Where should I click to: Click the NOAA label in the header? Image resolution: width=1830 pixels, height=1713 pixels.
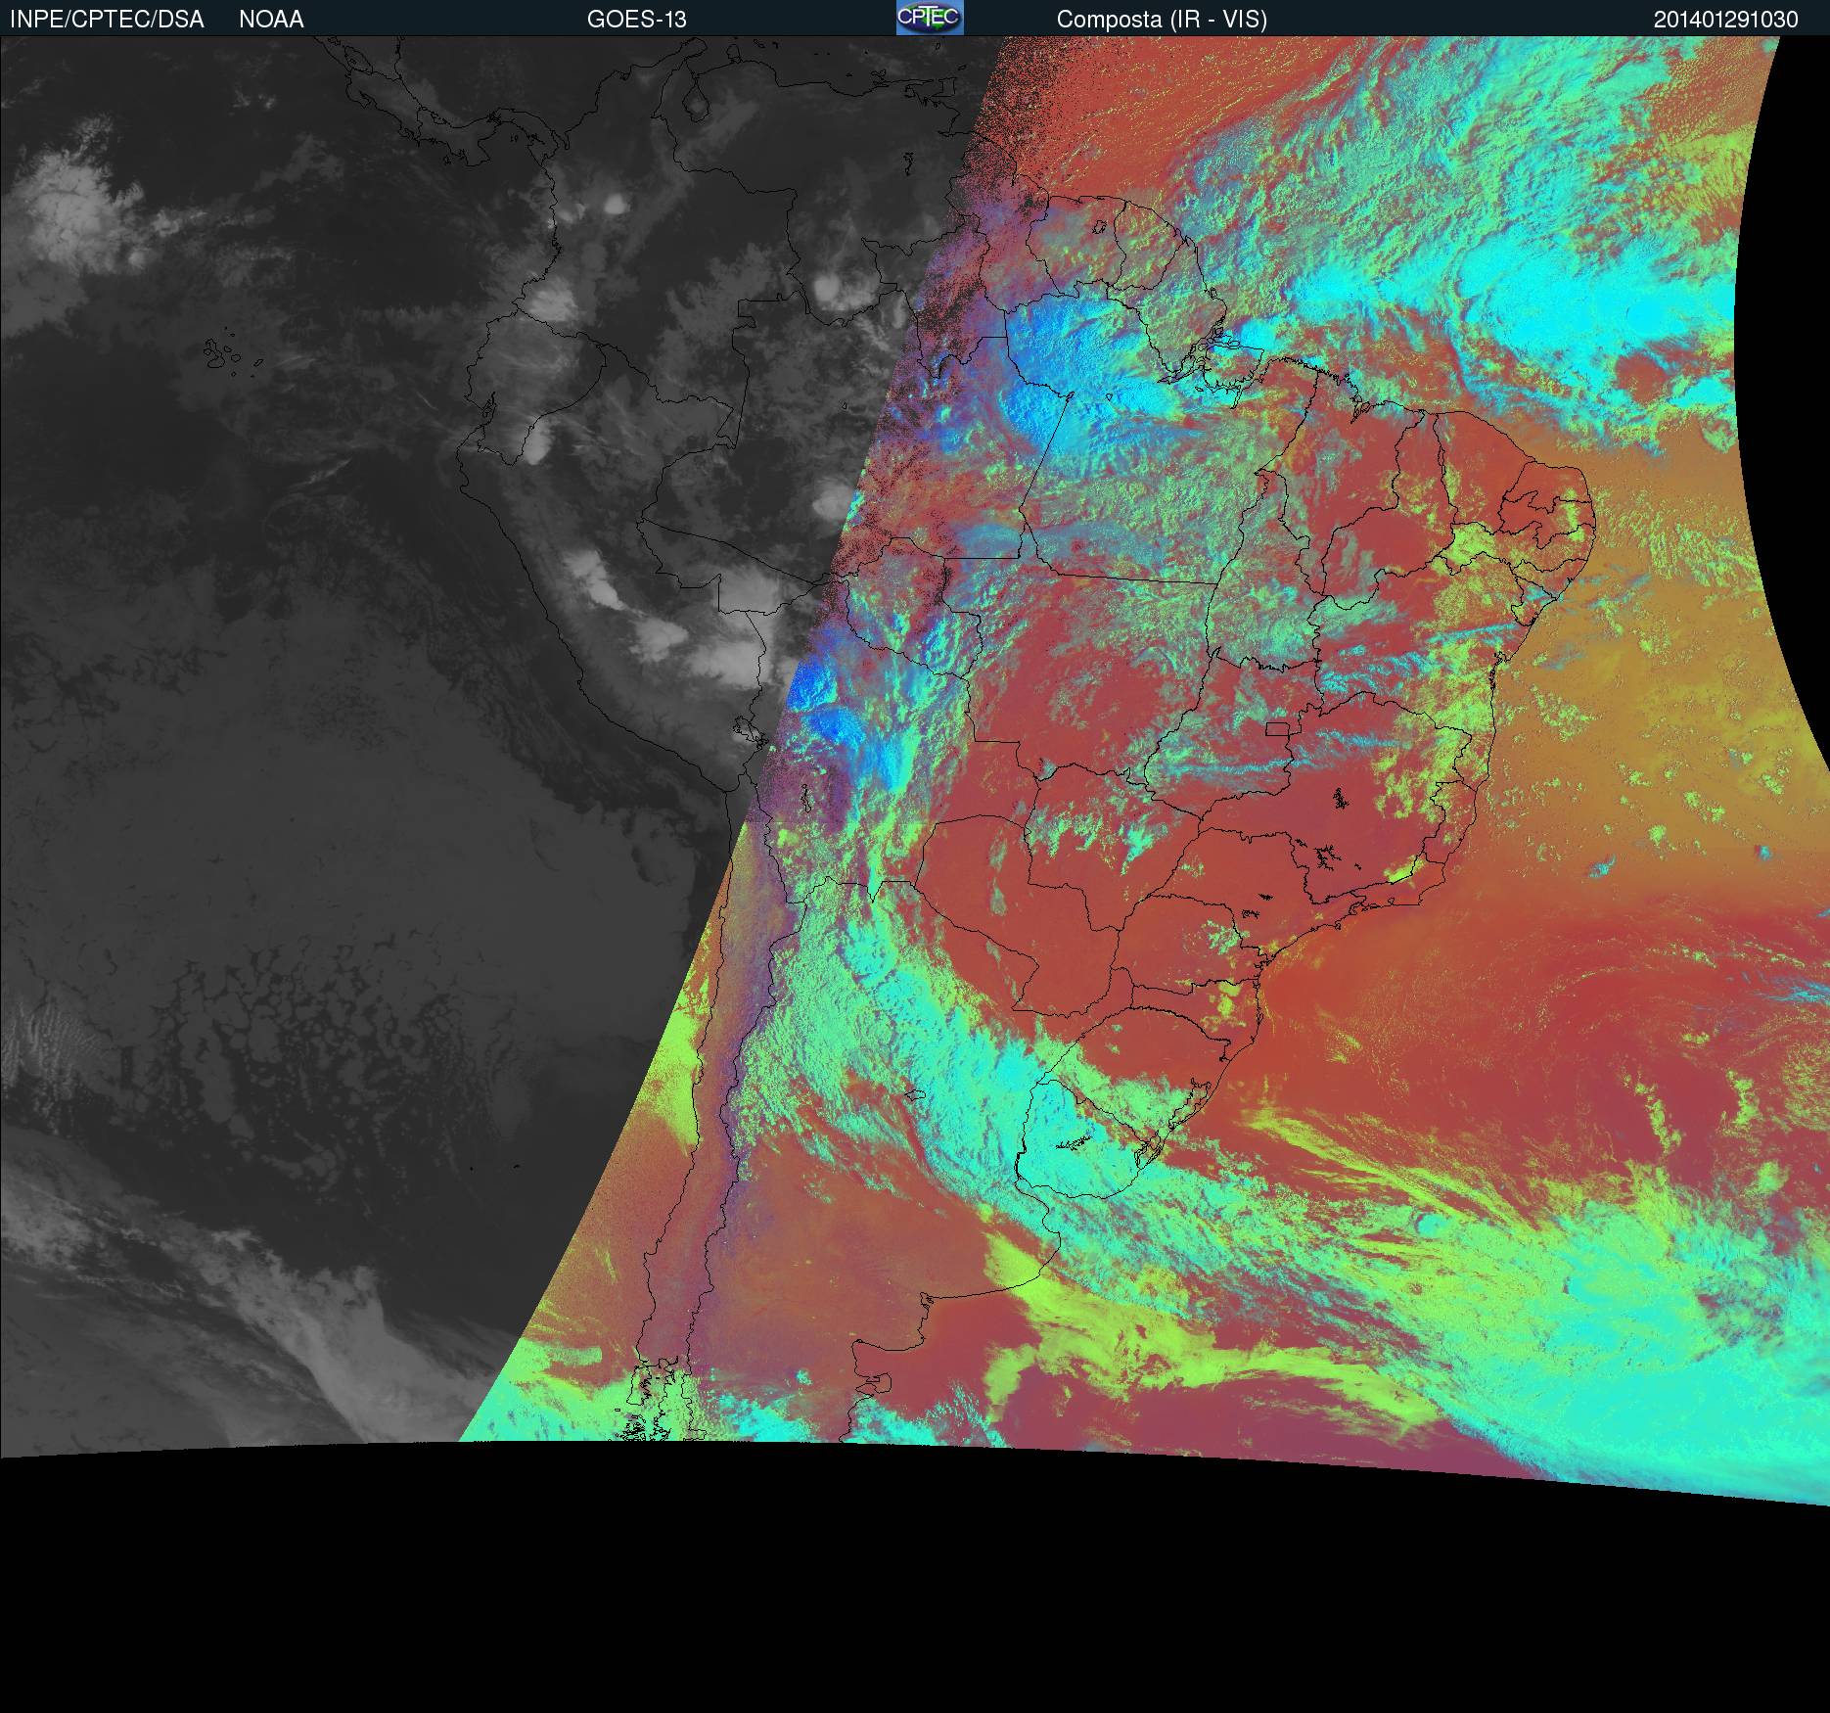pyautogui.click(x=271, y=20)
